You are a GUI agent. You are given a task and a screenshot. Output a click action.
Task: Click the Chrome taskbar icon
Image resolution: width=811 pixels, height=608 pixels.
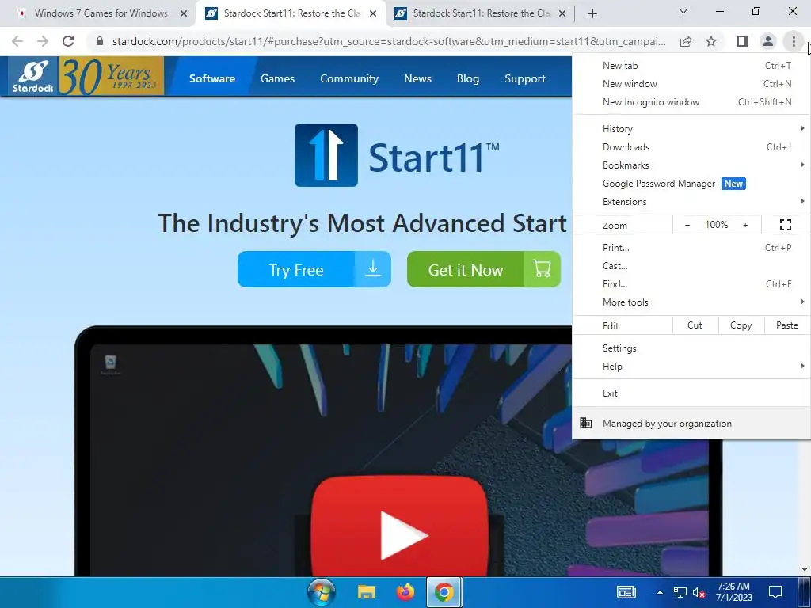click(444, 592)
